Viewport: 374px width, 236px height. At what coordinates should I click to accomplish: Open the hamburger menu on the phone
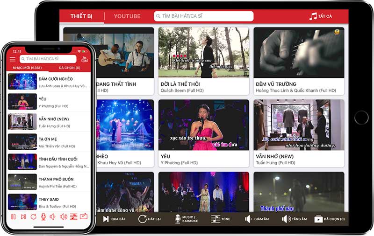tap(13, 59)
